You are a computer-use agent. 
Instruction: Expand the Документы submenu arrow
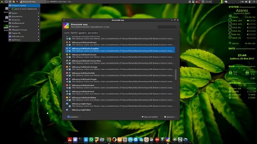pyautogui.click(x=39, y=16)
